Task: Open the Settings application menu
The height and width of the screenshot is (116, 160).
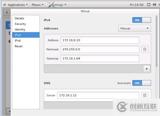Action: 59,5
